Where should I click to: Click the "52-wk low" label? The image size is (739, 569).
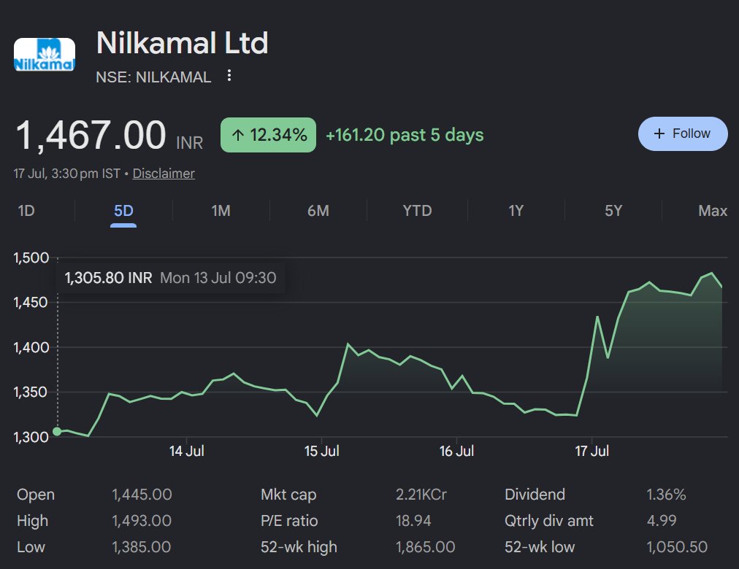pos(540,547)
